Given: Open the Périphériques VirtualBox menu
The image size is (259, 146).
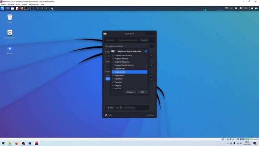Looking at the screenshot, I should 34,4.
